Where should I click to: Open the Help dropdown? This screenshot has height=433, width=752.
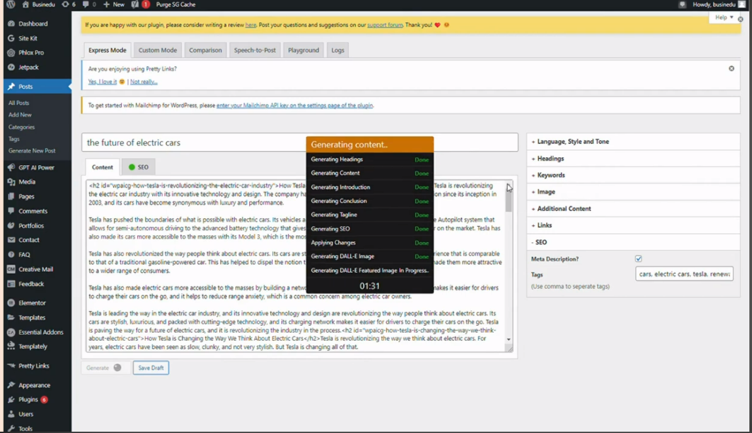tap(724, 17)
